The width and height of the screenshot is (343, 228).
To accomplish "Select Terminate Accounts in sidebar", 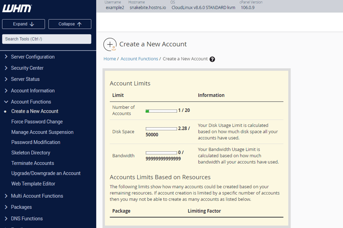I will click(x=33, y=163).
